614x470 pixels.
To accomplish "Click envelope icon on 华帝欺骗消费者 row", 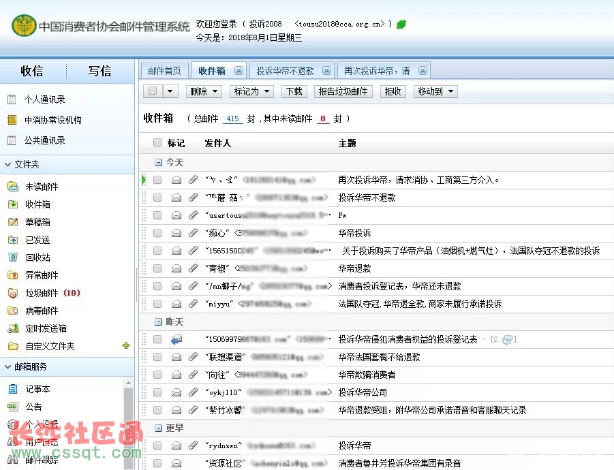I will pos(176,375).
